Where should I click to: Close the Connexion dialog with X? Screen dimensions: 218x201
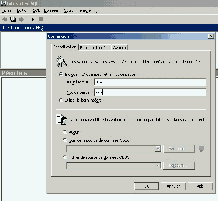[211, 36]
